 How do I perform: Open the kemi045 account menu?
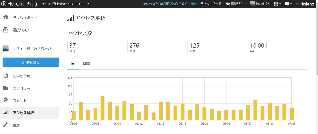pos(262,4)
